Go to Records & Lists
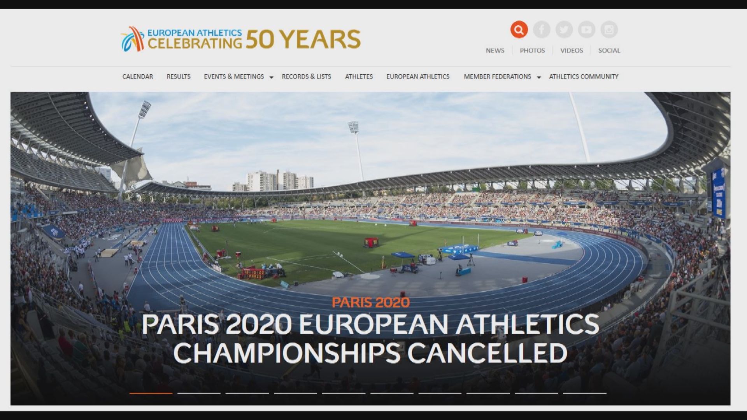The height and width of the screenshot is (420, 747). (x=307, y=77)
